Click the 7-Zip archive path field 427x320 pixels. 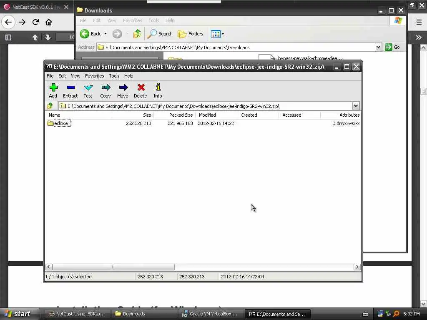[x=206, y=106]
